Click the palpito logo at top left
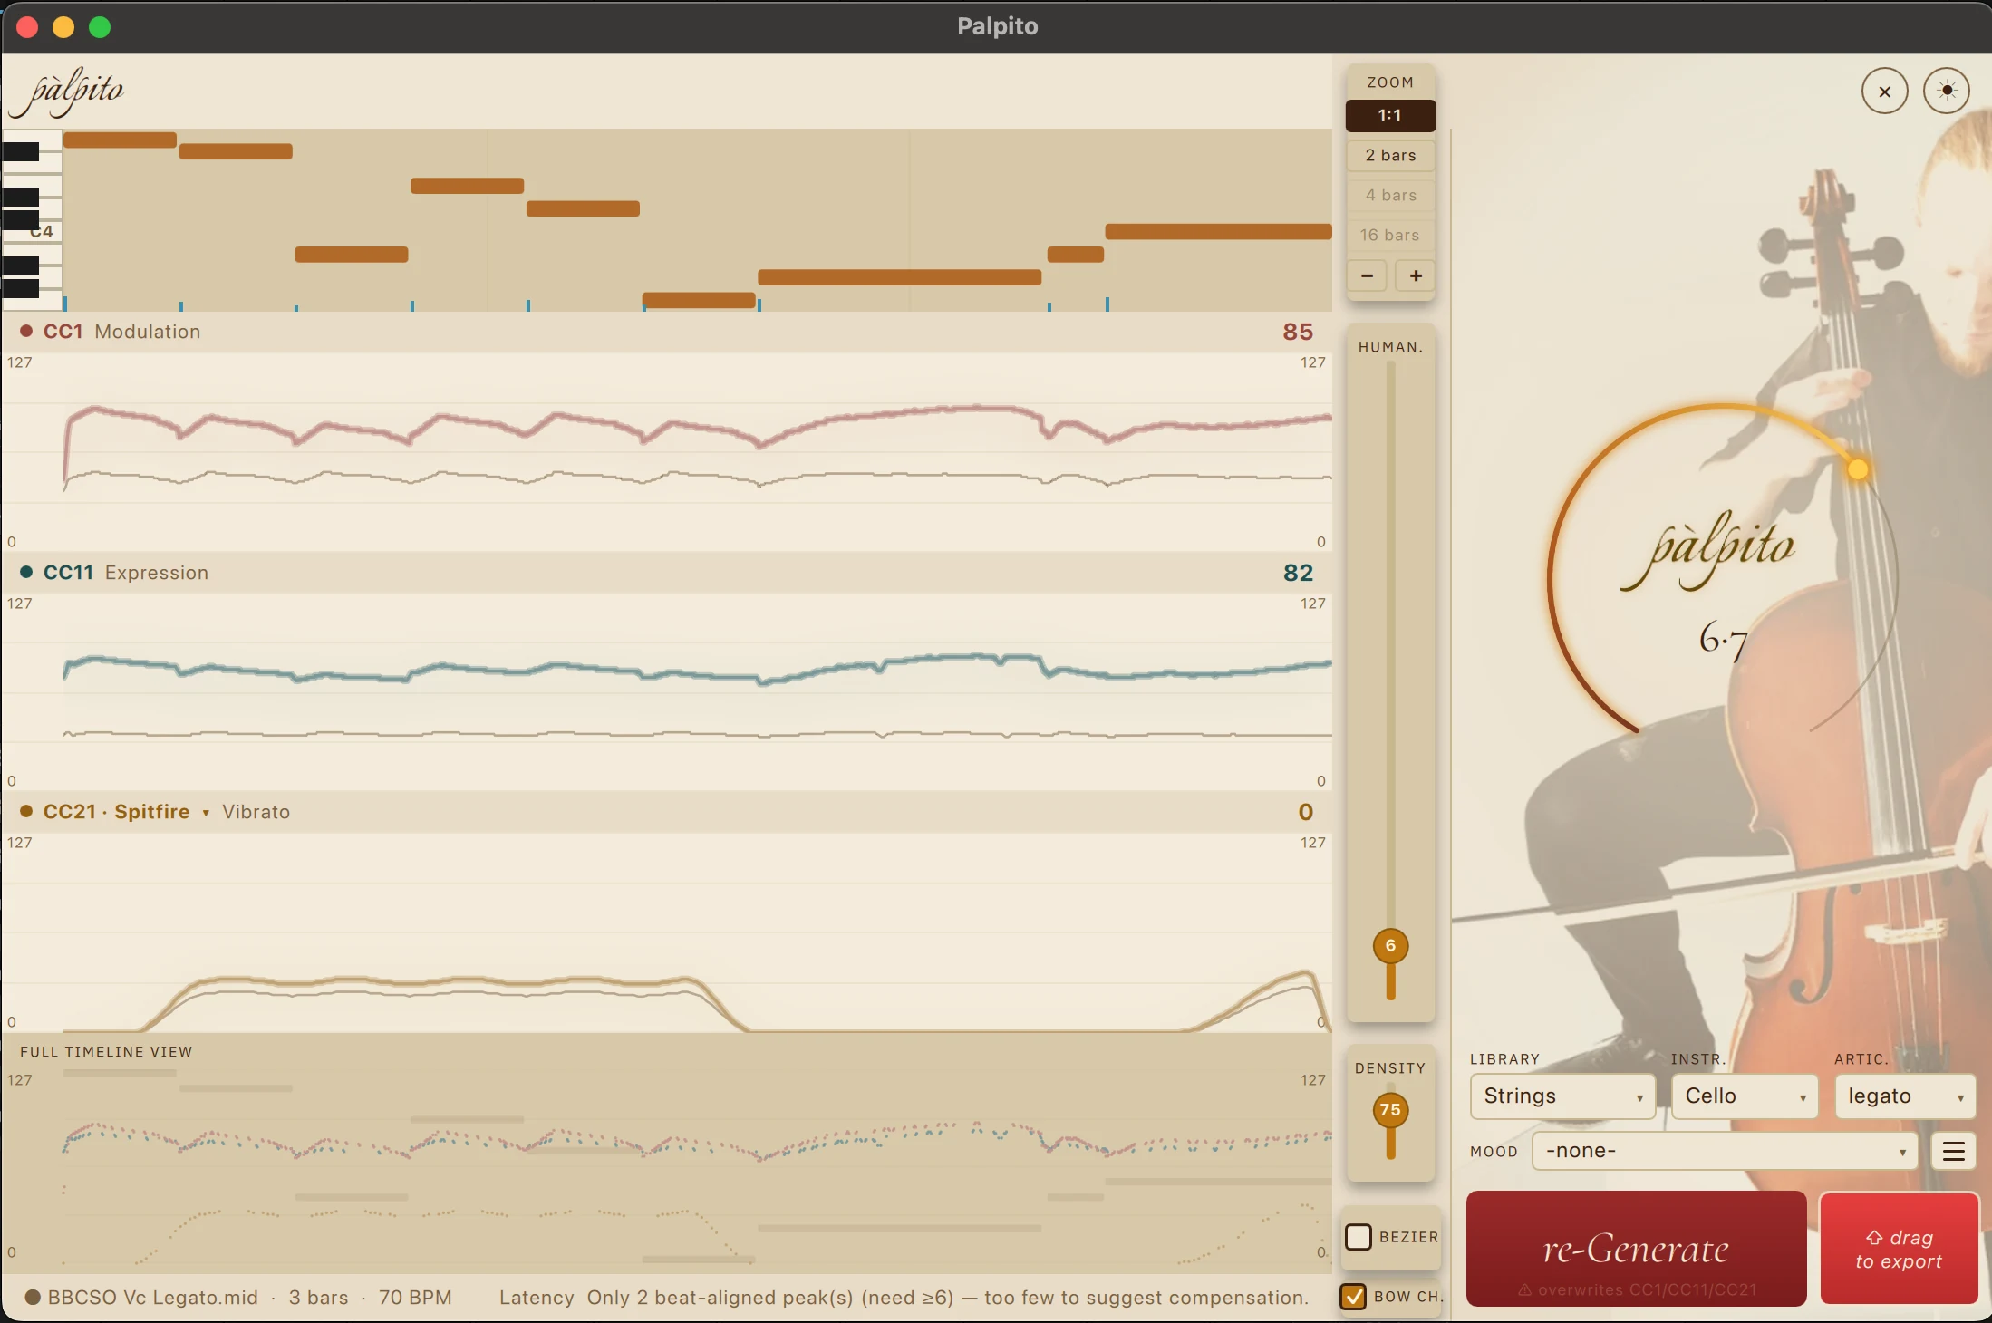The width and height of the screenshot is (1992, 1323). click(x=65, y=92)
